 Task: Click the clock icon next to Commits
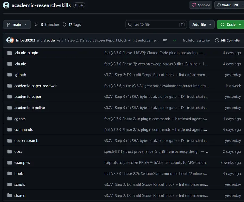(x=217, y=41)
